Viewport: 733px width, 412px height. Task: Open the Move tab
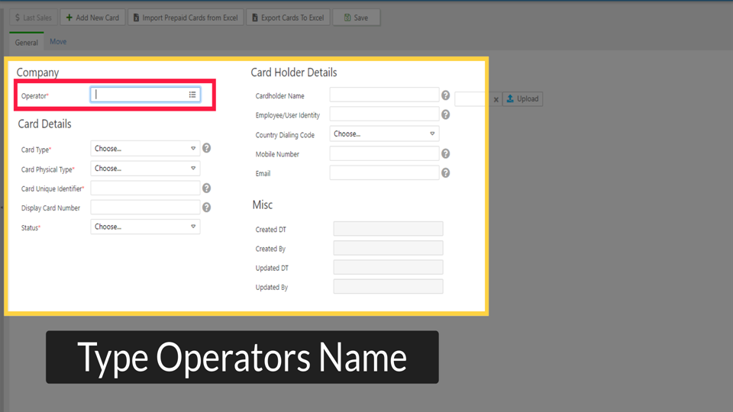(58, 41)
